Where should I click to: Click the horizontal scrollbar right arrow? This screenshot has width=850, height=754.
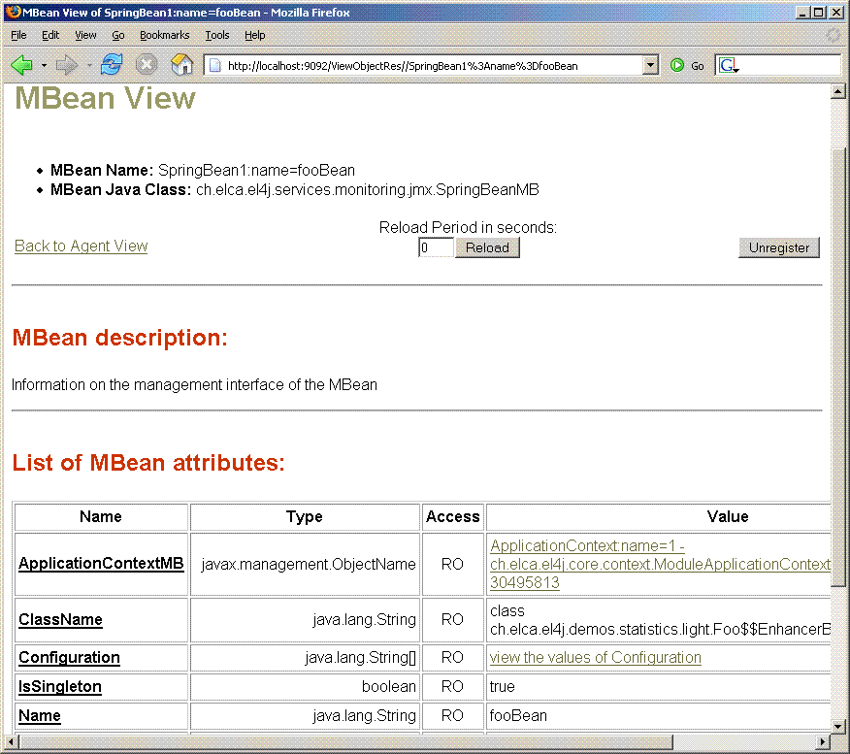click(824, 741)
